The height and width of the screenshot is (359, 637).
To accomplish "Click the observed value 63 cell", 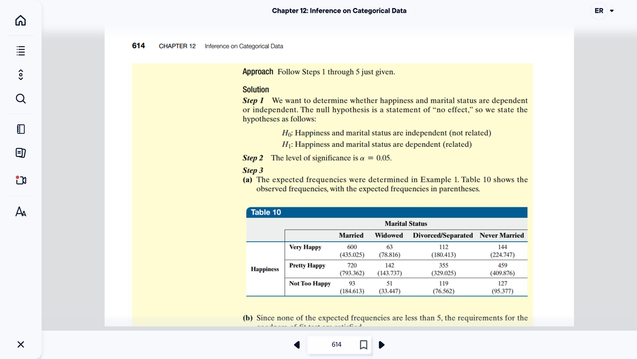I will tap(389, 247).
